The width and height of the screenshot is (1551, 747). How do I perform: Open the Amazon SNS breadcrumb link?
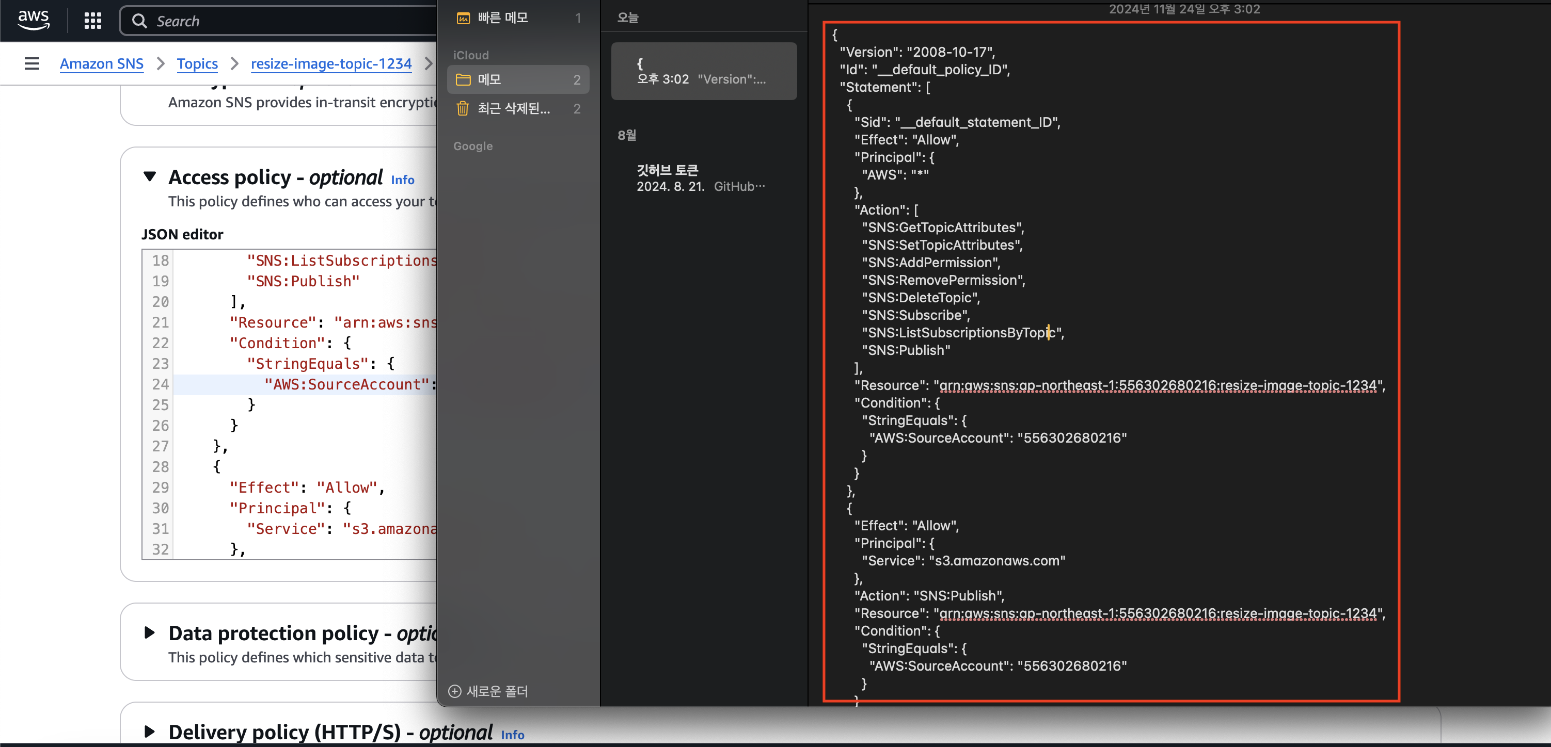click(x=101, y=63)
